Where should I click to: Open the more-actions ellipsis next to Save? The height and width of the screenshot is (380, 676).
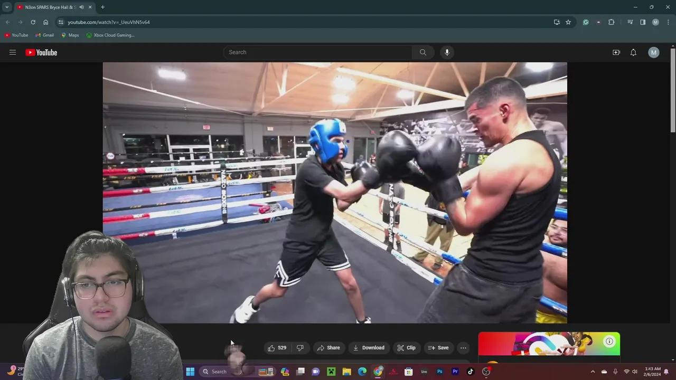click(x=463, y=347)
